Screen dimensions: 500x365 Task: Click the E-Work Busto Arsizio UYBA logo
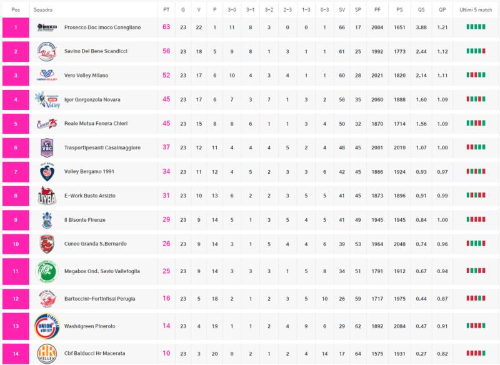pyautogui.click(x=47, y=196)
